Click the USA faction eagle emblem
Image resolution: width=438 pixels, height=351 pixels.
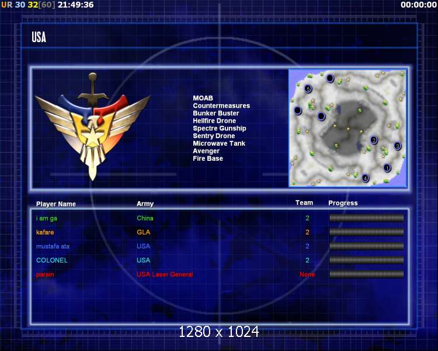coord(92,126)
